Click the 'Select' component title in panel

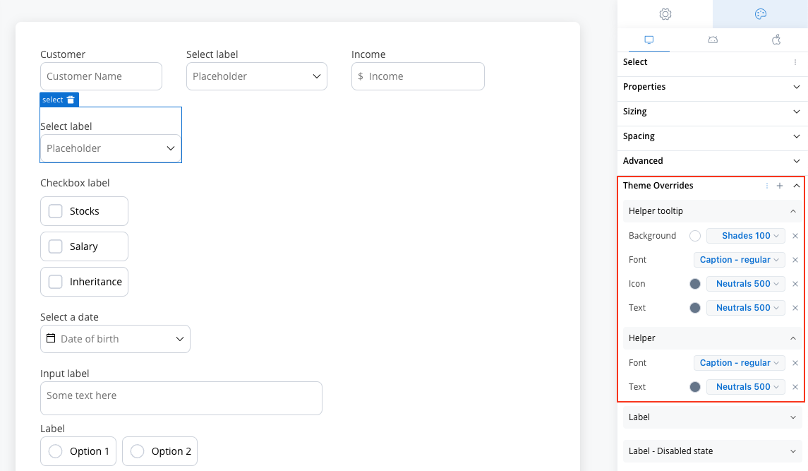click(635, 62)
